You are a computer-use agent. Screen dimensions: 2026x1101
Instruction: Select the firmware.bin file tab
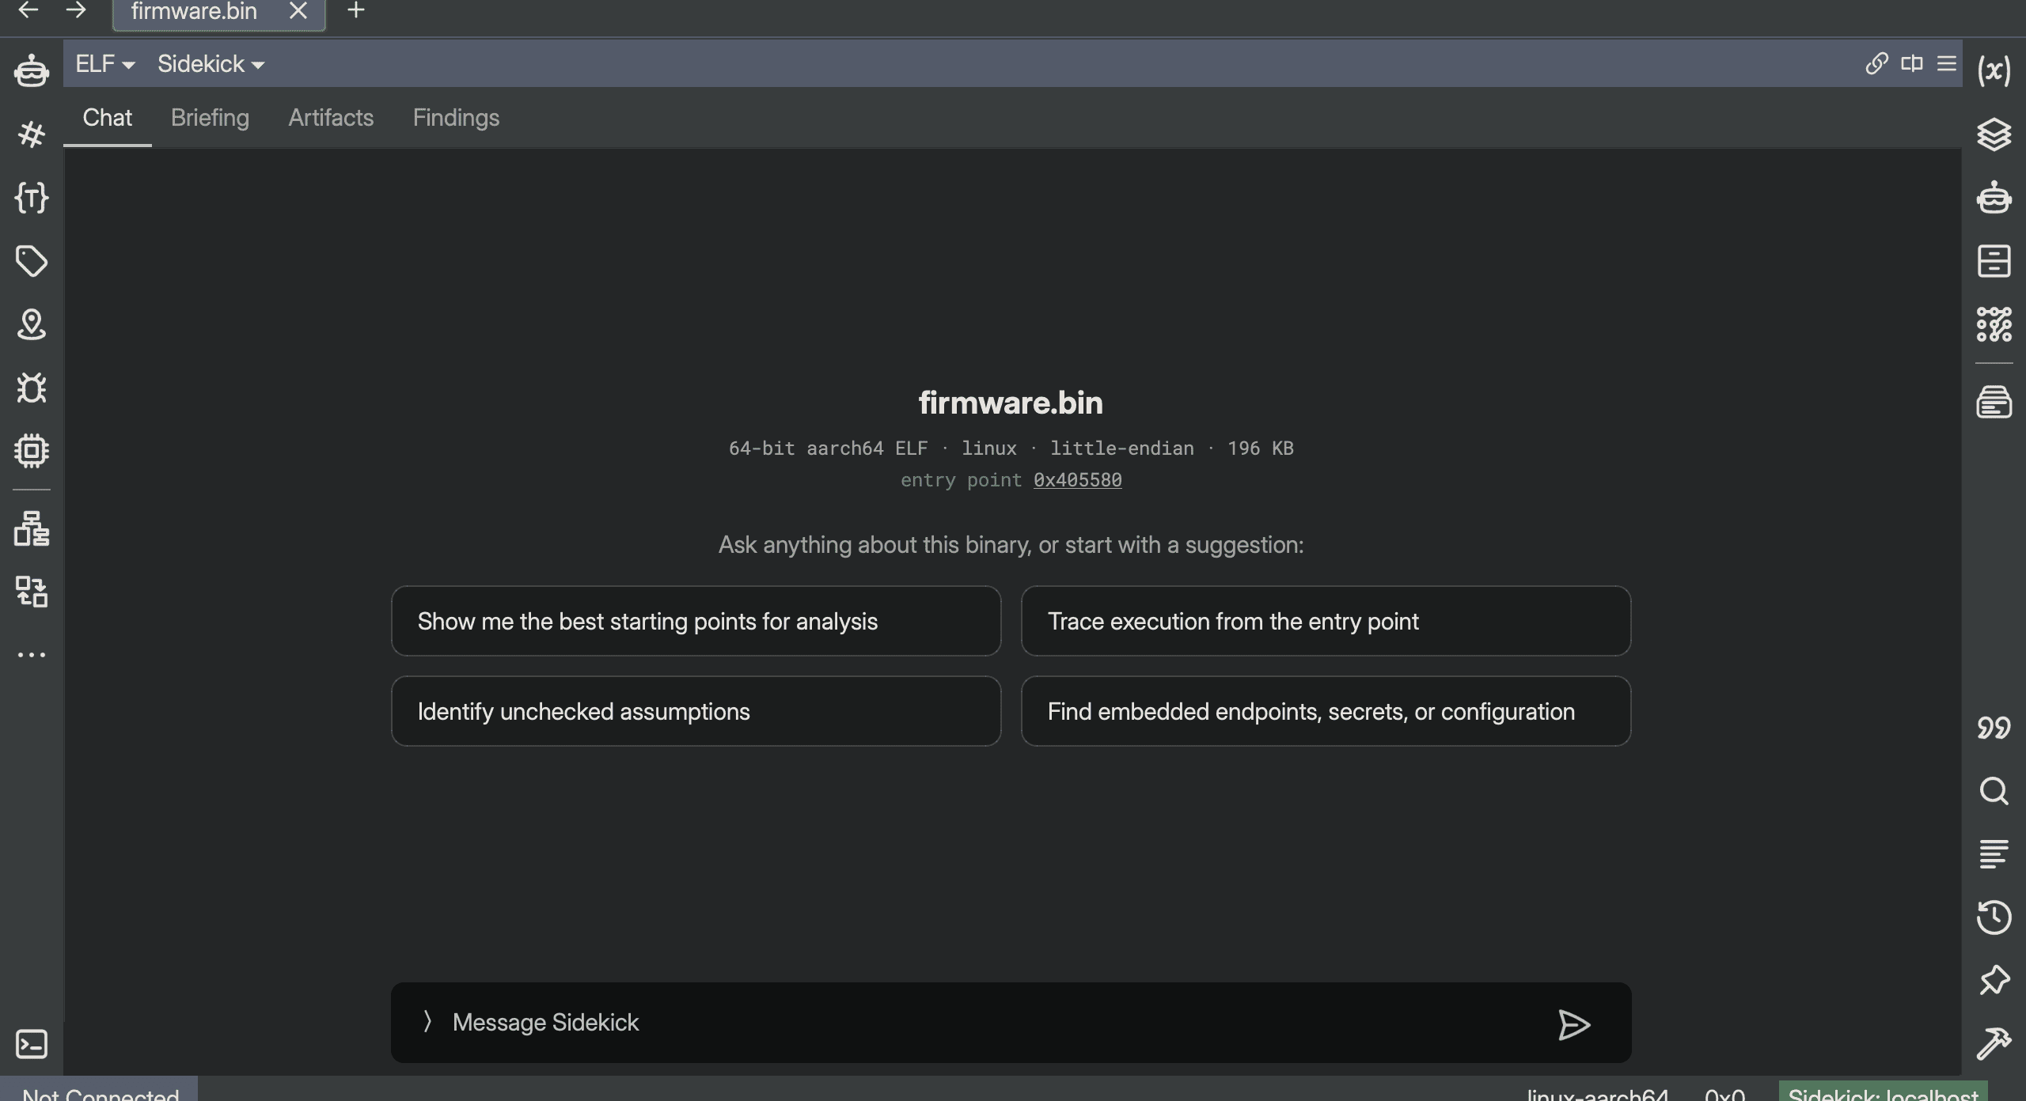219,13
